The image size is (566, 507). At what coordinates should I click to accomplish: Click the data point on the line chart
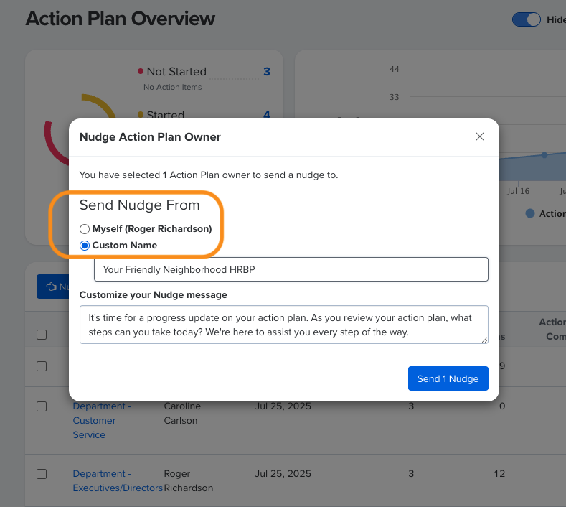[x=544, y=154]
